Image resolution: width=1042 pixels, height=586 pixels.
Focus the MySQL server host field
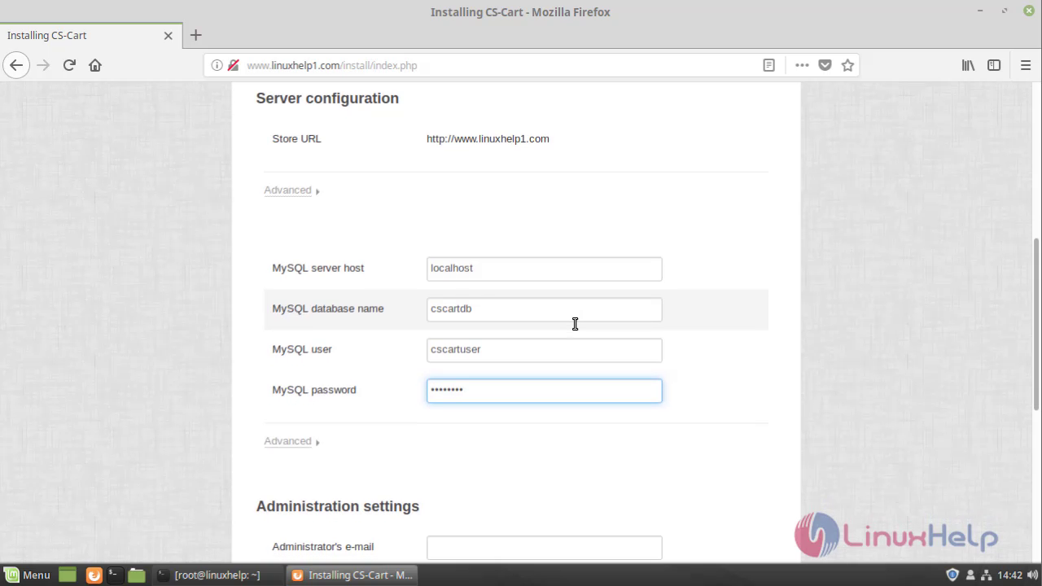[544, 269]
